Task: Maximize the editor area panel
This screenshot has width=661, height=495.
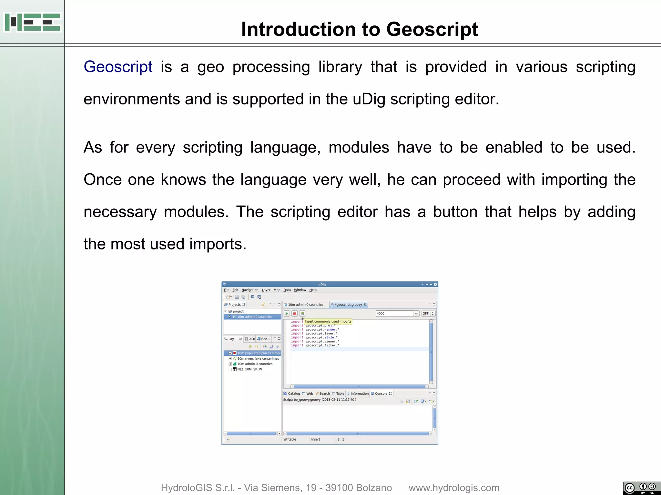Action: [x=434, y=304]
